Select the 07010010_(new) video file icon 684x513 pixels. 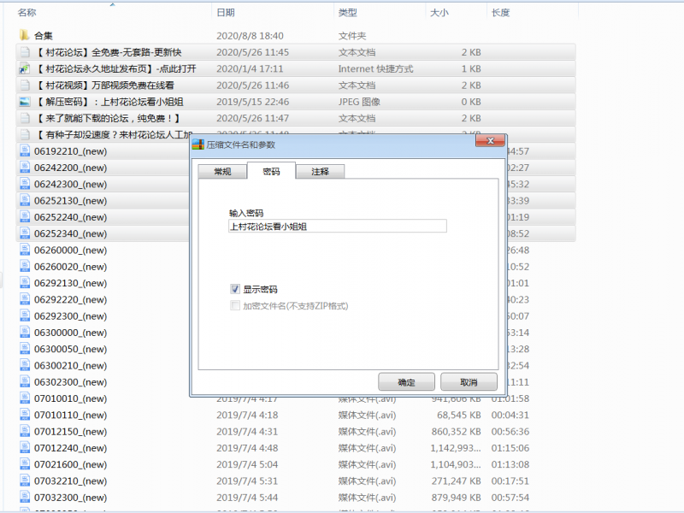pyautogui.click(x=25, y=398)
